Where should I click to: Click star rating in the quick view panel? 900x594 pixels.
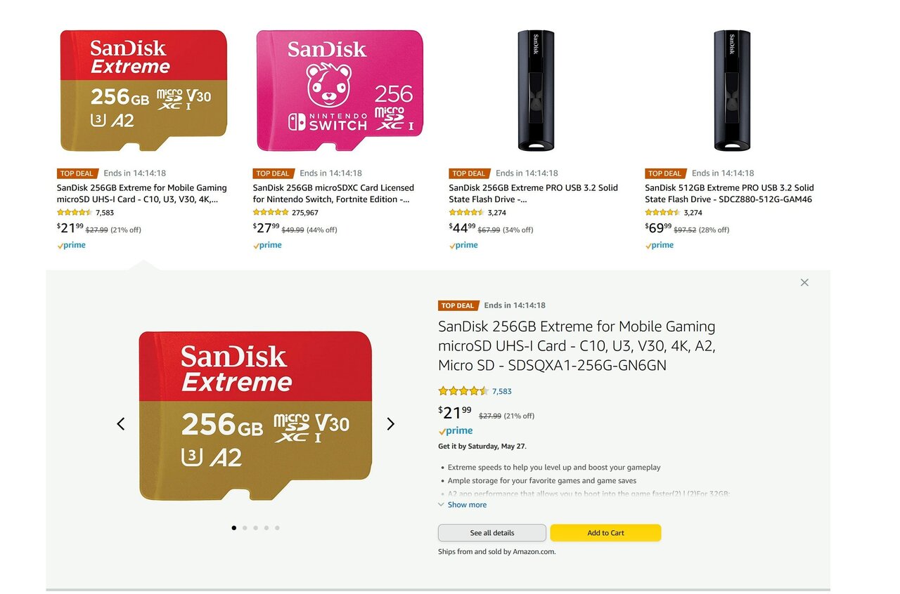(463, 391)
